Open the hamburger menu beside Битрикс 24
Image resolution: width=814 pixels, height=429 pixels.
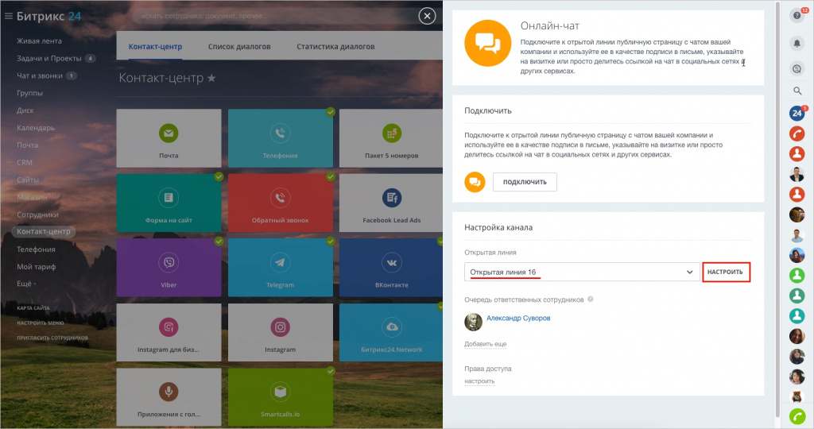point(8,16)
